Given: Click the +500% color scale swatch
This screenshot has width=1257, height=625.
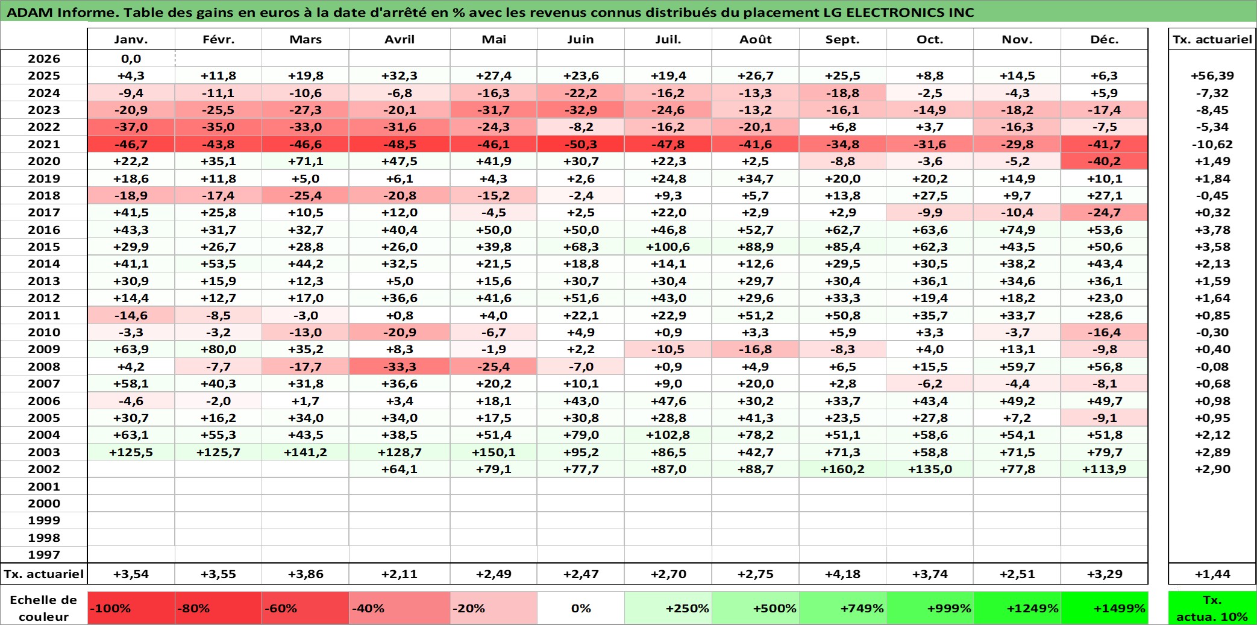Looking at the screenshot, I should coord(756,608).
